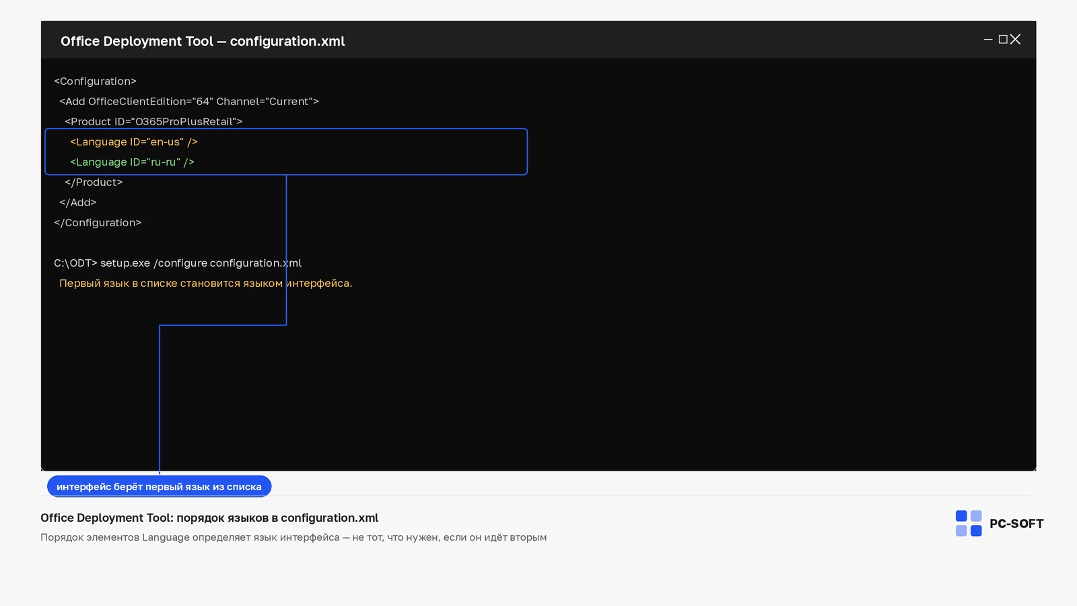The height and width of the screenshot is (606, 1077).
Task: Click the 'интерфейс берёт первый язык из списка' label
Action: 159,486
